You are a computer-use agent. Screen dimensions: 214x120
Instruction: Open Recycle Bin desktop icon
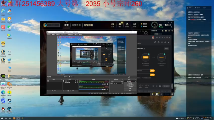9,52
